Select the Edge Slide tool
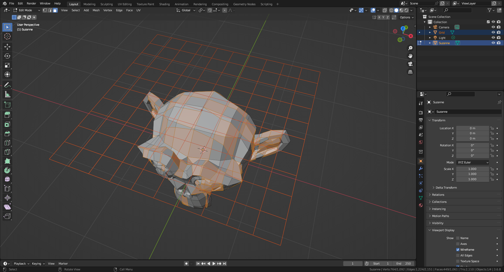 [7, 189]
